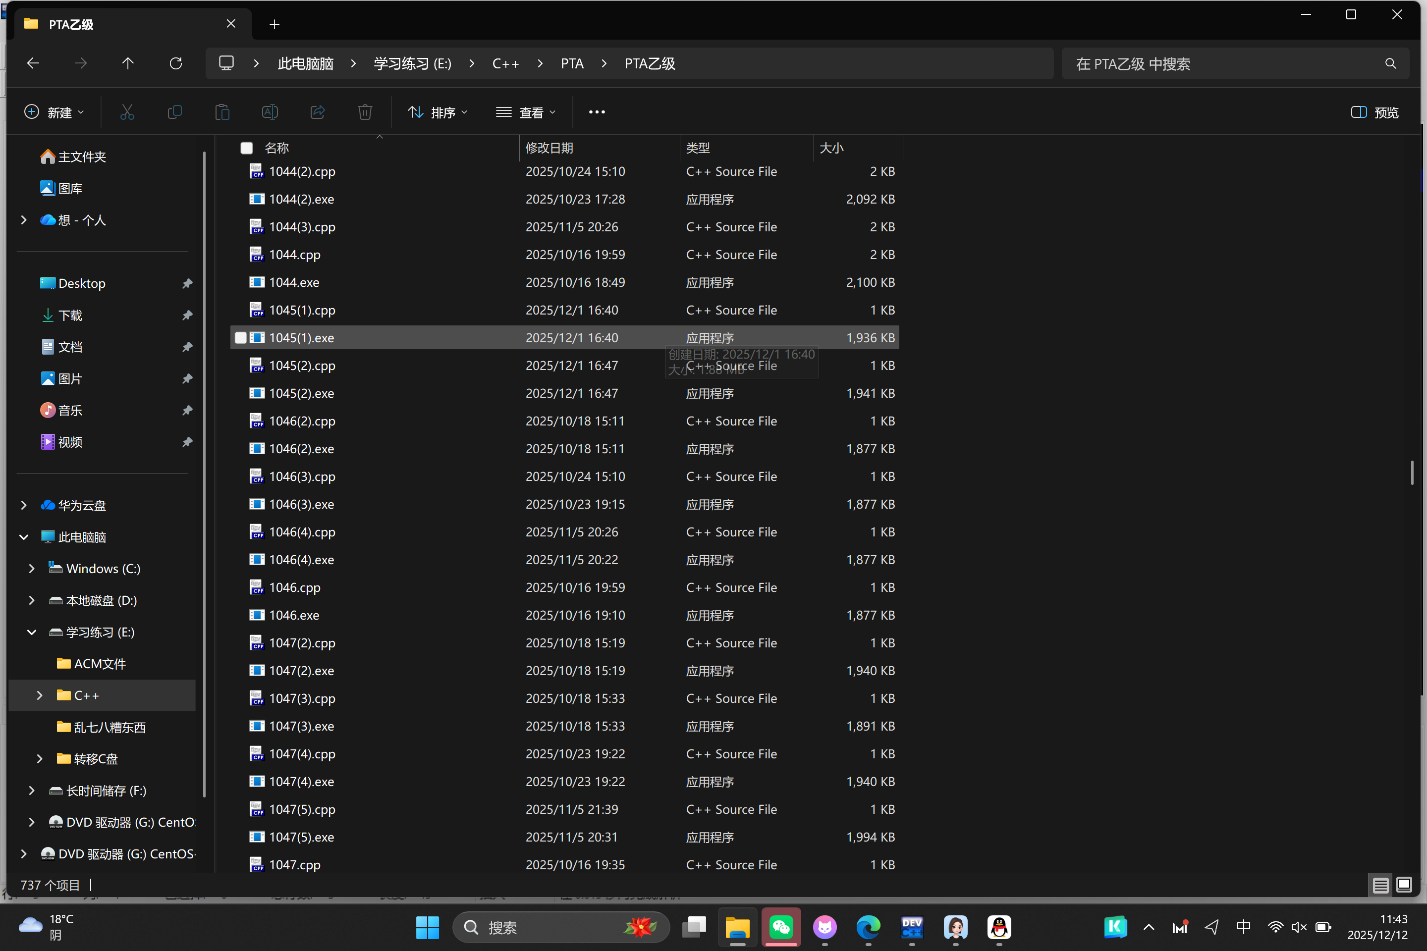The image size is (1427, 951).
Task: Open the 查看 view menu
Action: 525,112
